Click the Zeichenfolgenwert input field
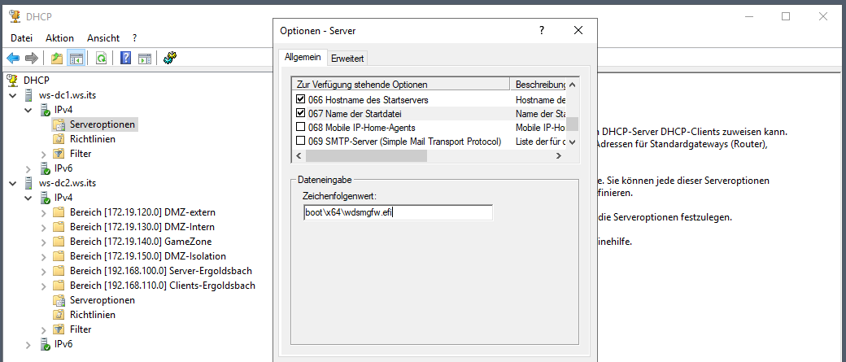 point(398,212)
